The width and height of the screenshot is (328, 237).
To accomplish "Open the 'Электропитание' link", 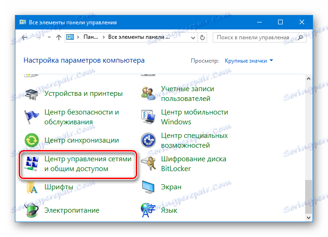I will [72, 210].
